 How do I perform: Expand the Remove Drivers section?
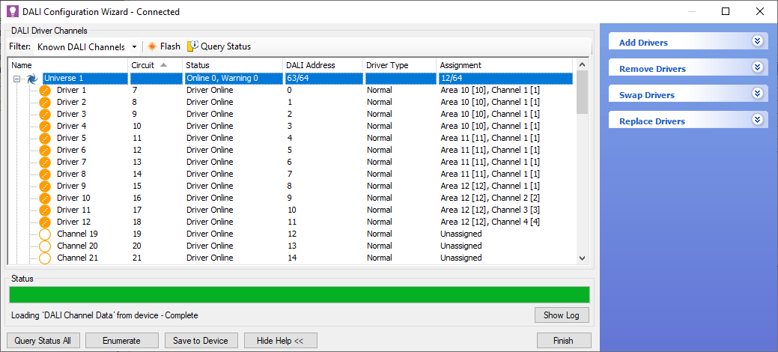pos(757,68)
